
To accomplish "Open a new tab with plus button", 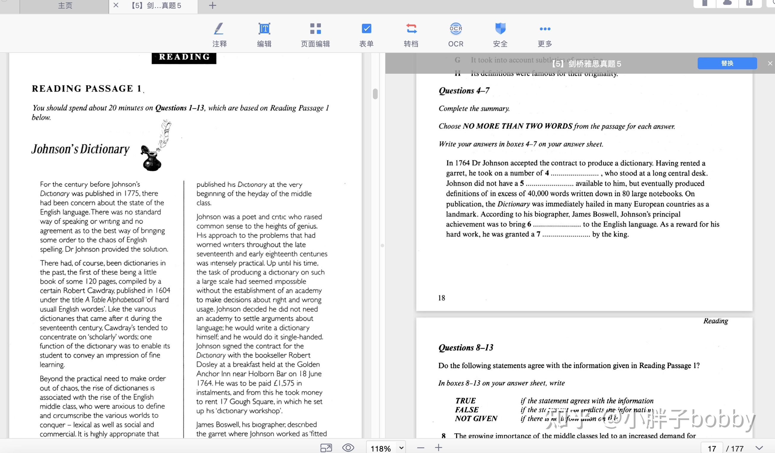I will 213,6.
